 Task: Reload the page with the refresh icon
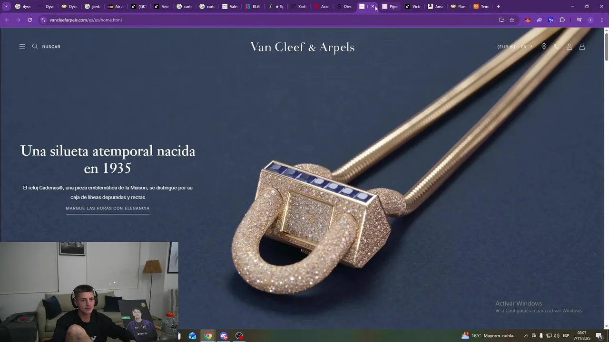(x=29, y=20)
